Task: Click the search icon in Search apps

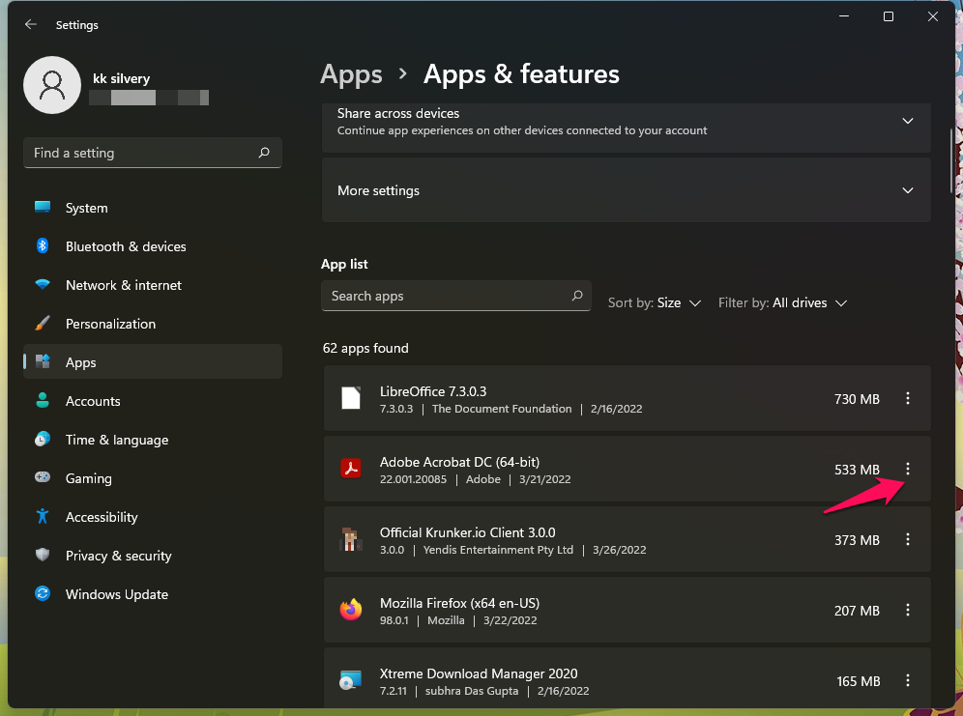Action: coord(577,296)
